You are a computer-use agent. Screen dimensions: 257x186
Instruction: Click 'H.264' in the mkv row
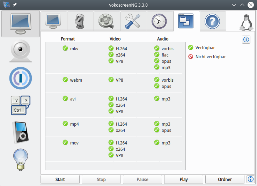click(x=122, y=49)
